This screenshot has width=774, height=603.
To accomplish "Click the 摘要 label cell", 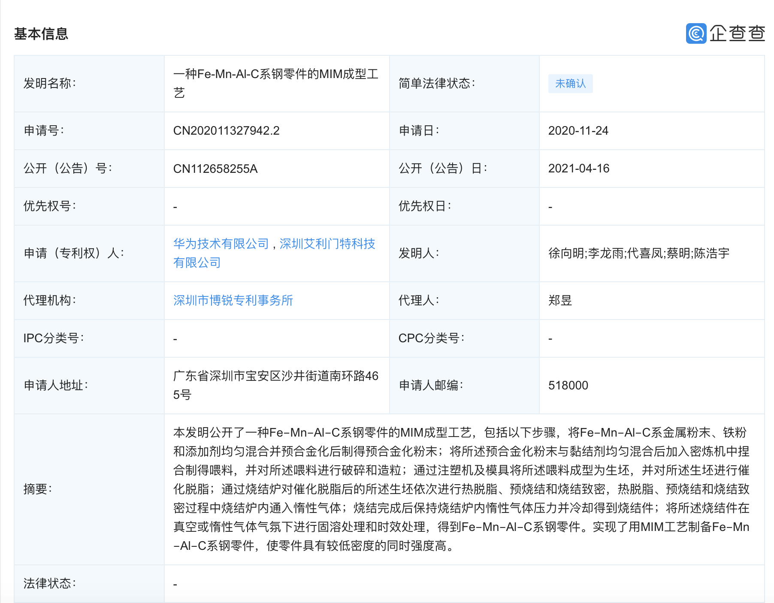I will point(89,489).
